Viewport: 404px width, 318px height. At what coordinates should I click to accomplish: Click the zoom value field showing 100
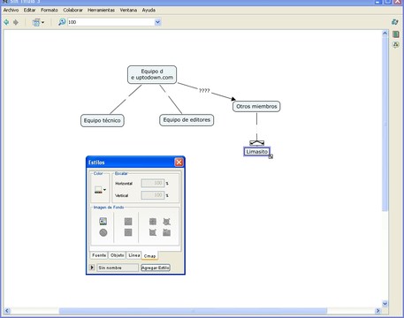(x=111, y=22)
